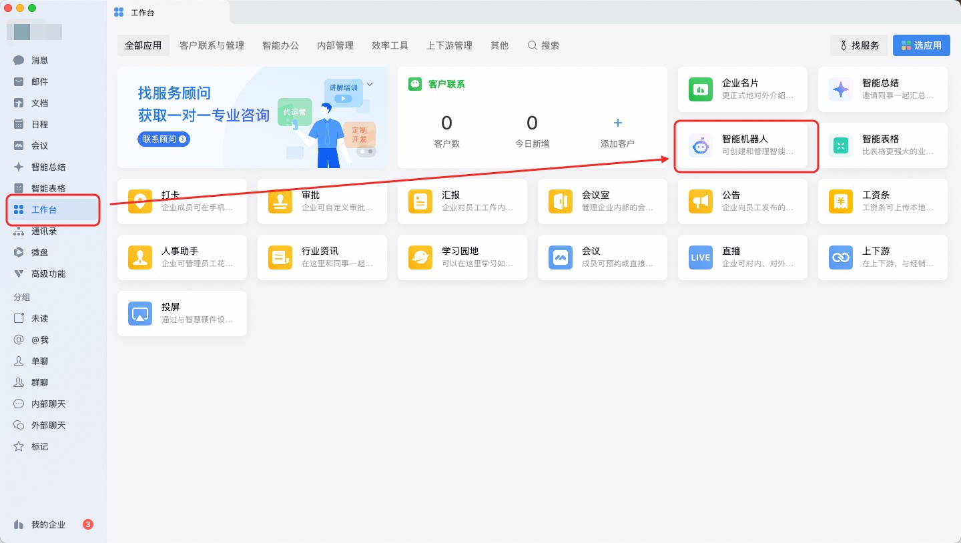Open the 审批 approval app
The image size is (961, 543).
(322, 201)
